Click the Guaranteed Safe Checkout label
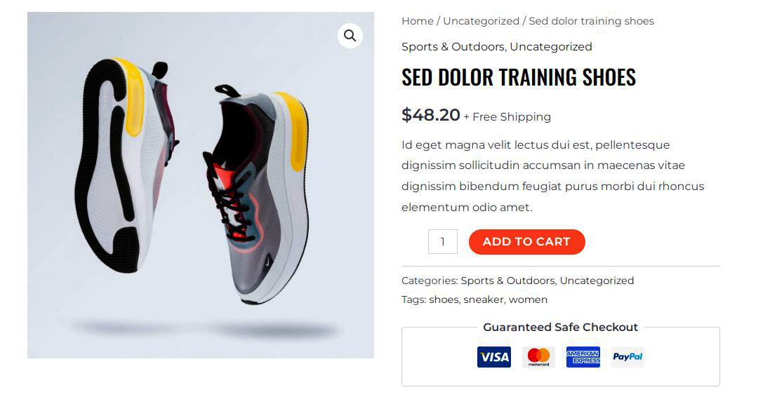The width and height of the screenshot is (777, 397). click(x=560, y=327)
